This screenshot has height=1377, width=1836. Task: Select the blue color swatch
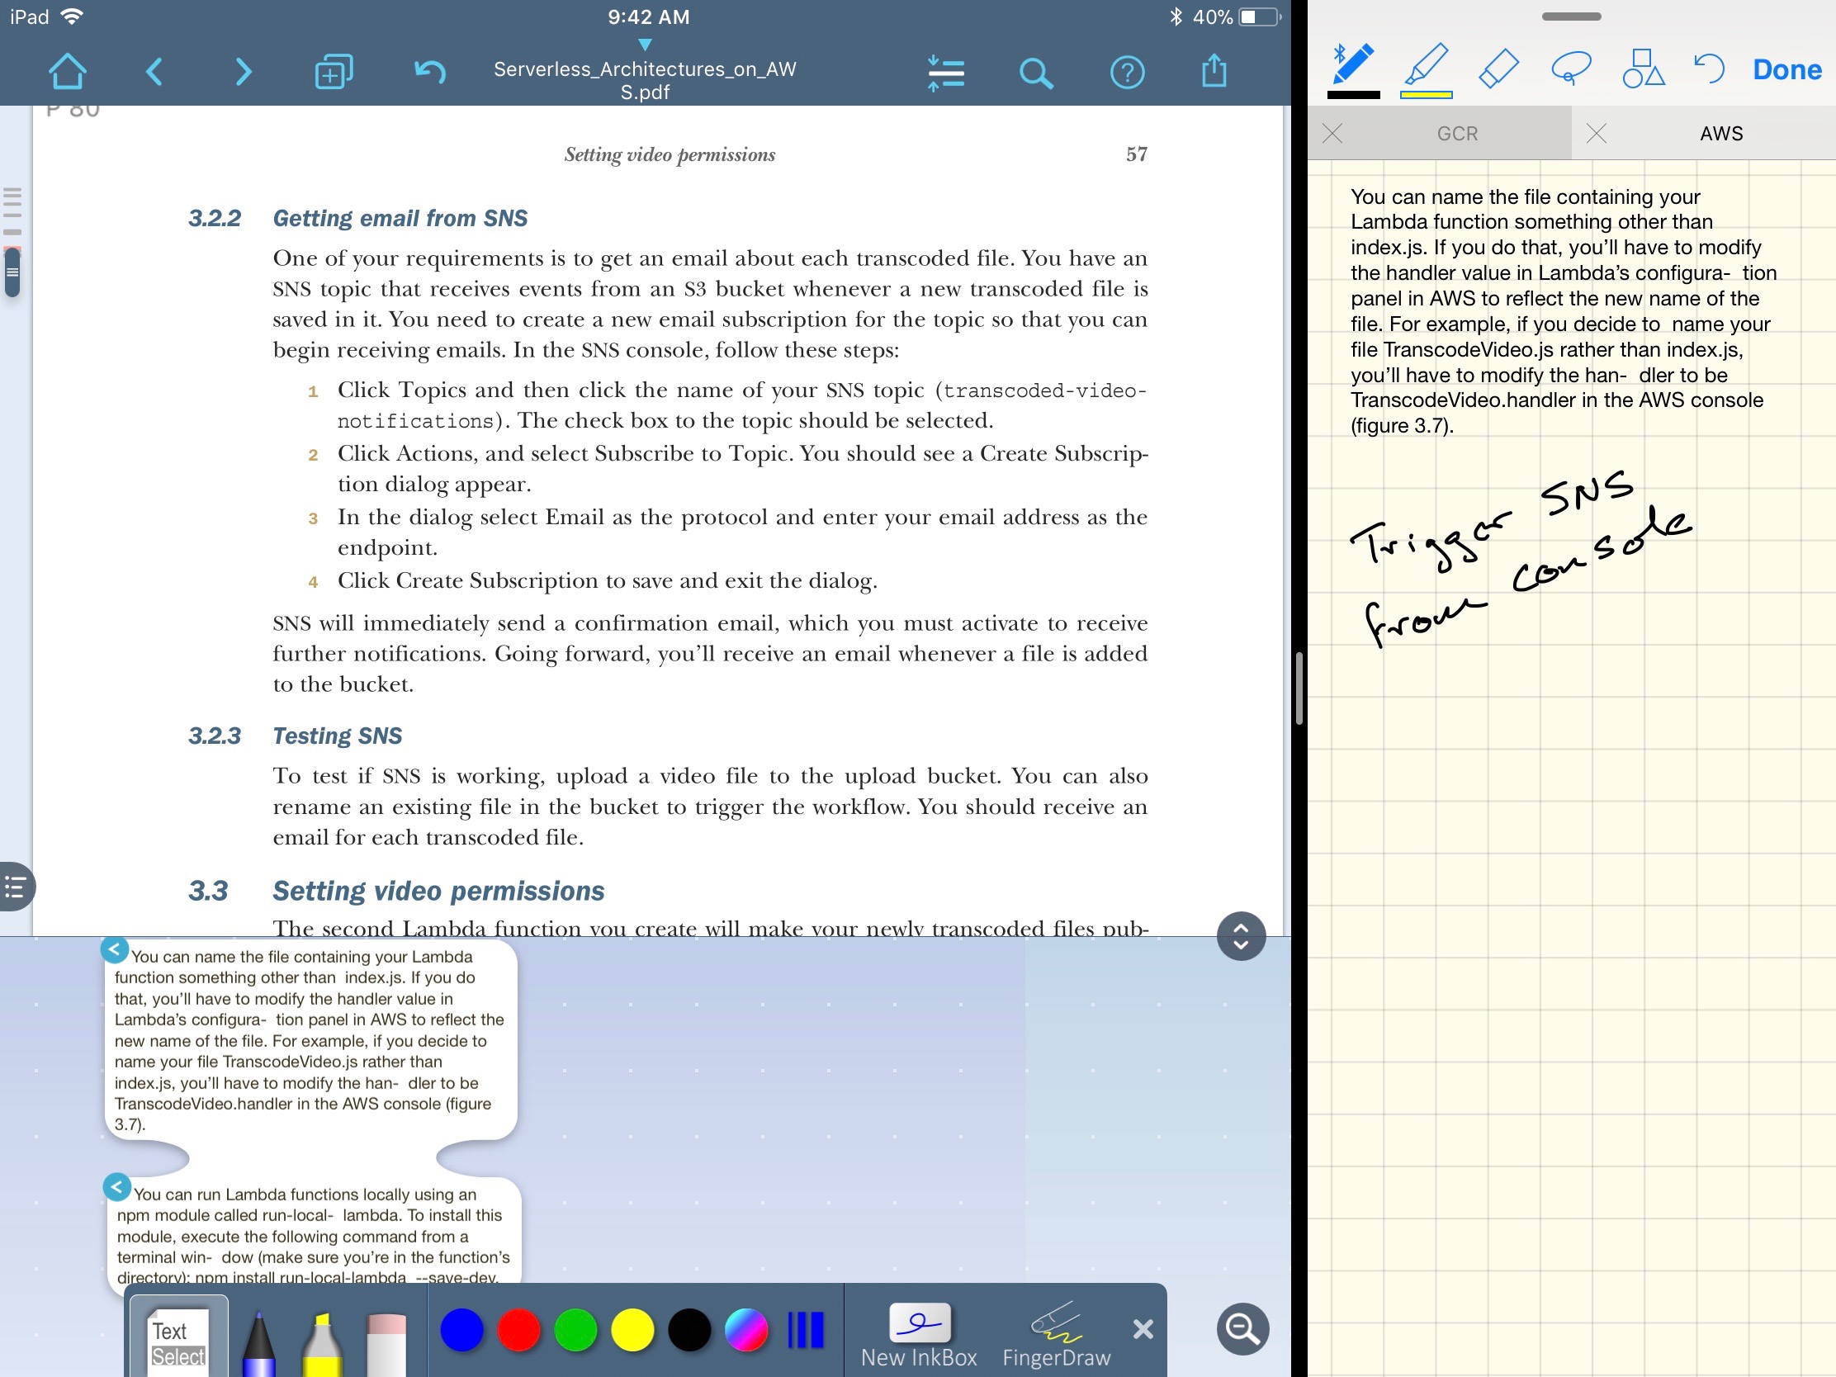[461, 1331]
